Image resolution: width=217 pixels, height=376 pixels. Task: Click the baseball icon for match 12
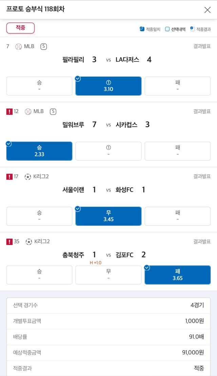28,112
